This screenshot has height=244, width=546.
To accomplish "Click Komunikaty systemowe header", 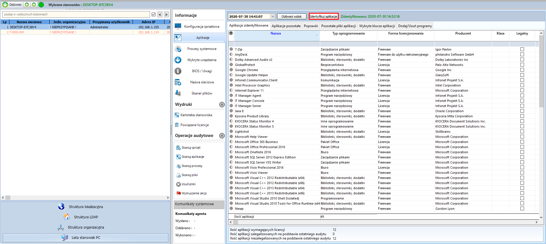I will 199,204.
